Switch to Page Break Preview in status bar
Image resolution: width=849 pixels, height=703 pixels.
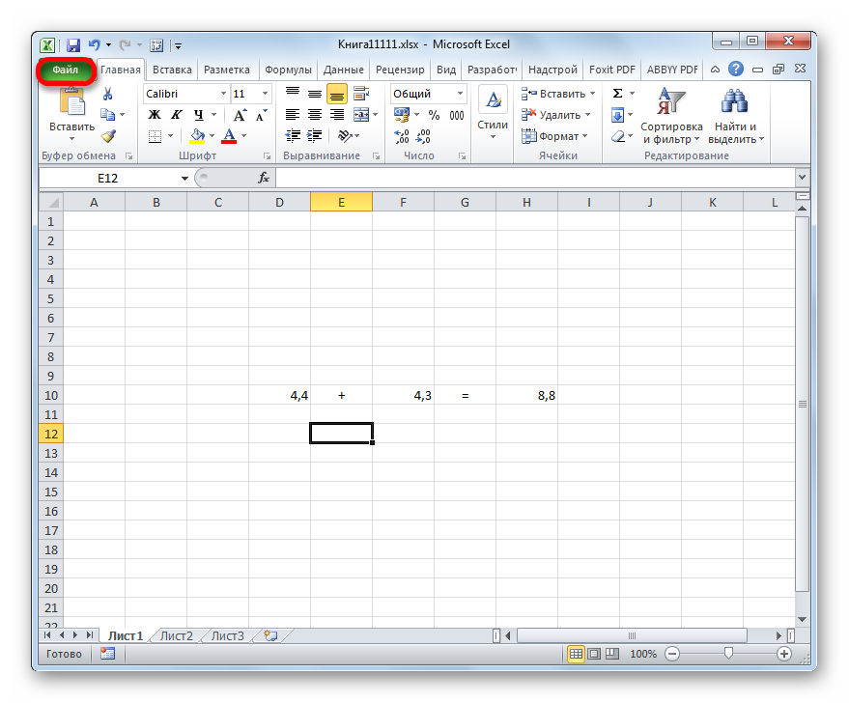pos(611,655)
